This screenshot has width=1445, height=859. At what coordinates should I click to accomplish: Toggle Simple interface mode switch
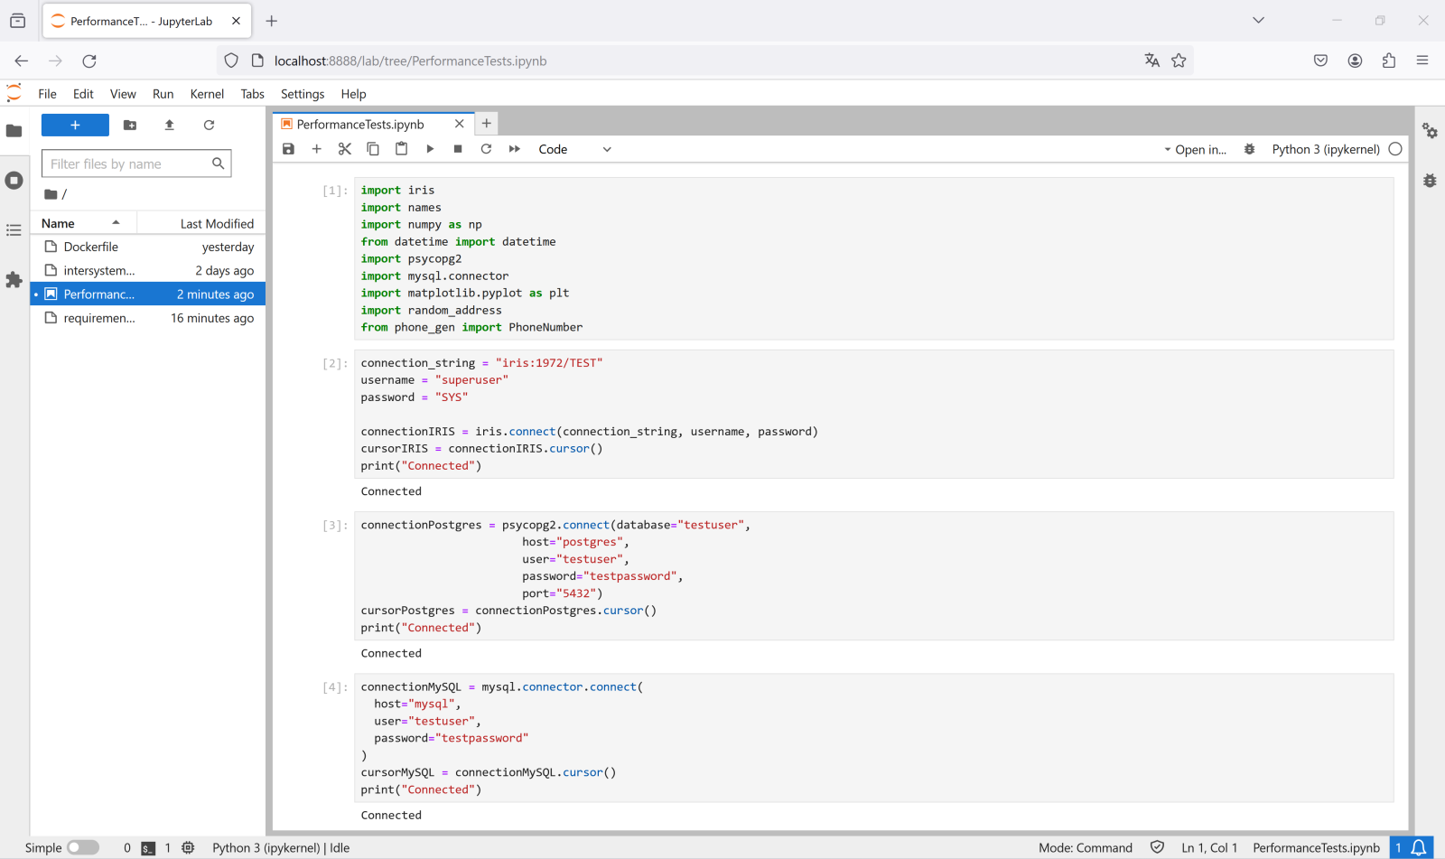coord(82,847)
